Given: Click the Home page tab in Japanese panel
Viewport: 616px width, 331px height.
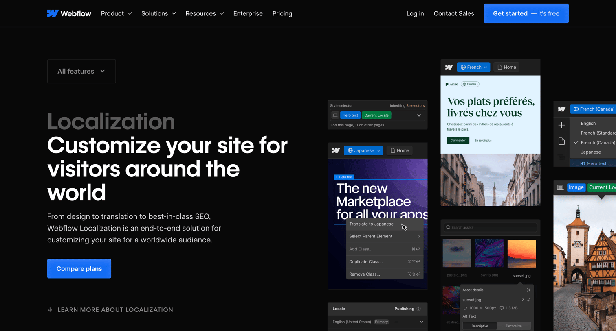Looking at the screenshot, I should pyautogui.click(x=400, y=150).
